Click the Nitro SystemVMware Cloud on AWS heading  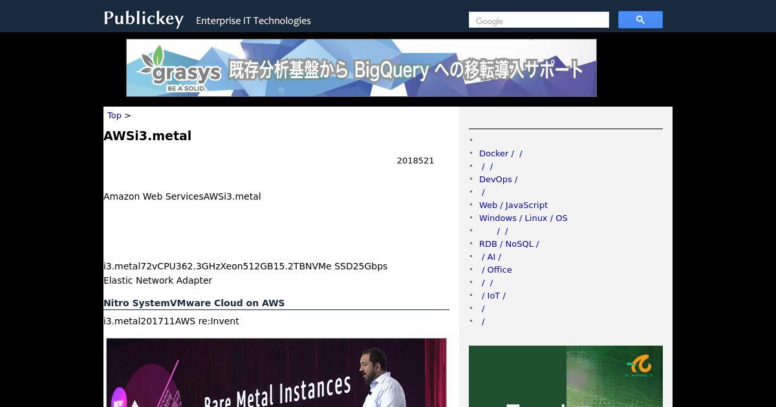(x=194, y=303)
